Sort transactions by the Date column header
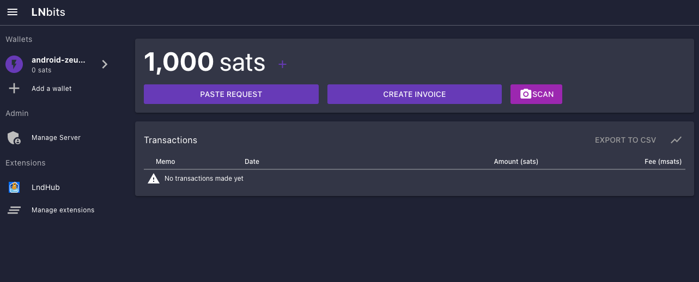The width and height of the screenshot is (699, 282). [x=252, y=162]
